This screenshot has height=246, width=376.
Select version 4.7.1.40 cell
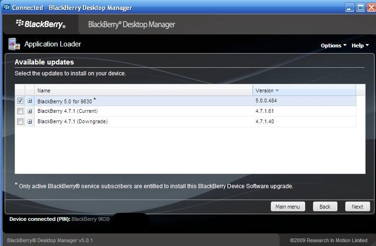coord(265,121)
